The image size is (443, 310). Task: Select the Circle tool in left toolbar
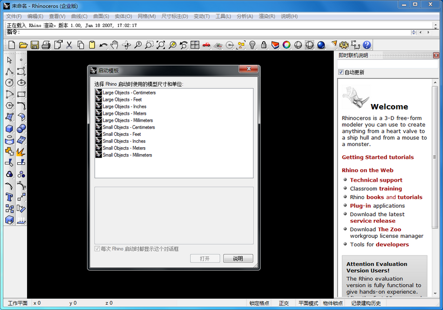9,82
